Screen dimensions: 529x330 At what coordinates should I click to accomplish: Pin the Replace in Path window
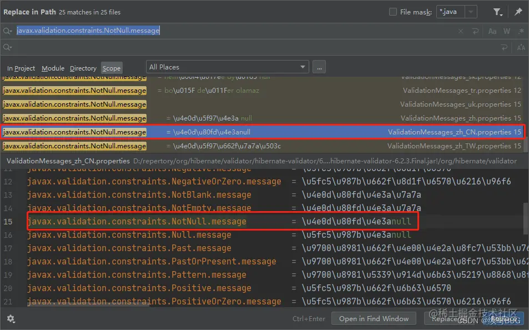point(518,12)
